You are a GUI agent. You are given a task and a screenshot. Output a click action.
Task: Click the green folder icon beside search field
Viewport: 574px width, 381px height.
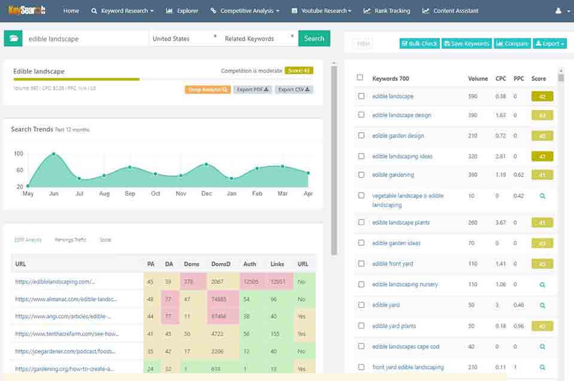coord(13,38)
